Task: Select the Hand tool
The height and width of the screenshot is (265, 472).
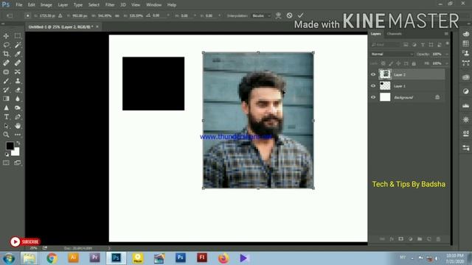Action: tap(18, 126)
